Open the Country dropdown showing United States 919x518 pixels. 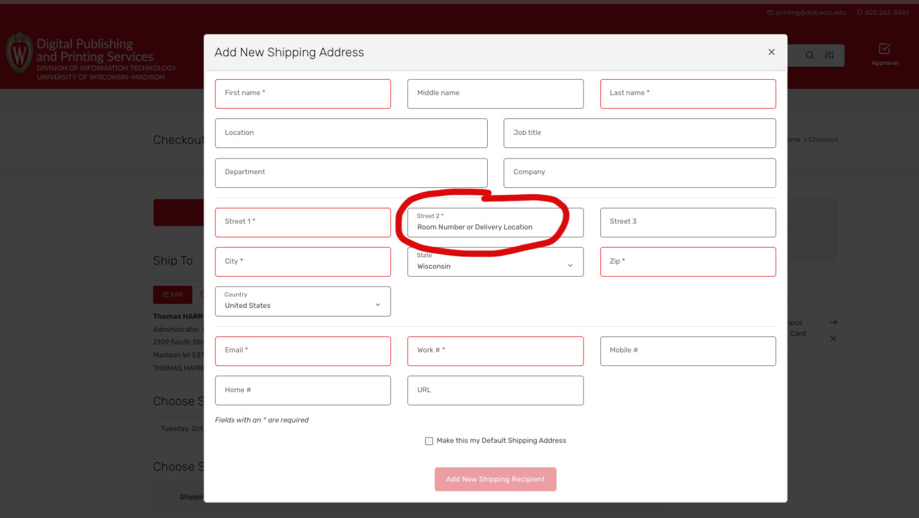click(303, 301)
